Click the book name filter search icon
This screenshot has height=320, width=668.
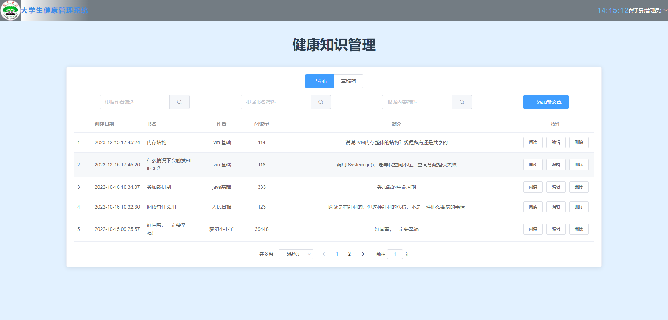pos(321,102)
